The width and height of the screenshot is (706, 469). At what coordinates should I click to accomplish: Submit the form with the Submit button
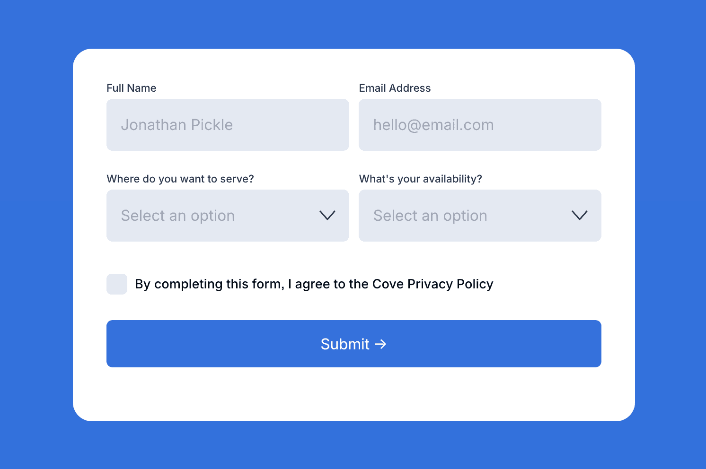[354, 344]
